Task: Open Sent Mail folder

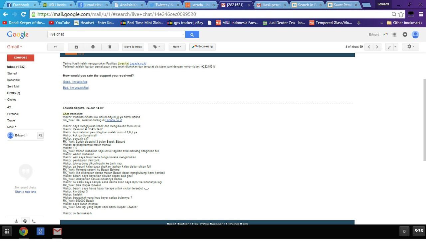Action: pos(13,86)
